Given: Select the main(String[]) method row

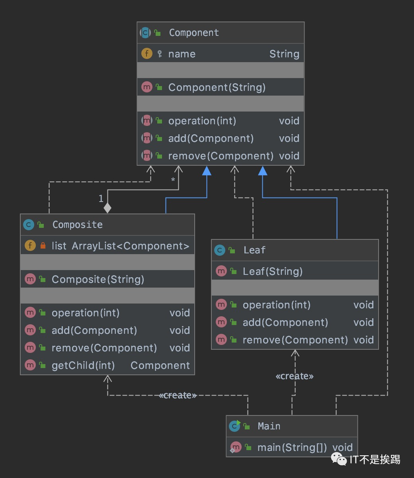Looking at the screenshot, I should [x=292, y=447].
